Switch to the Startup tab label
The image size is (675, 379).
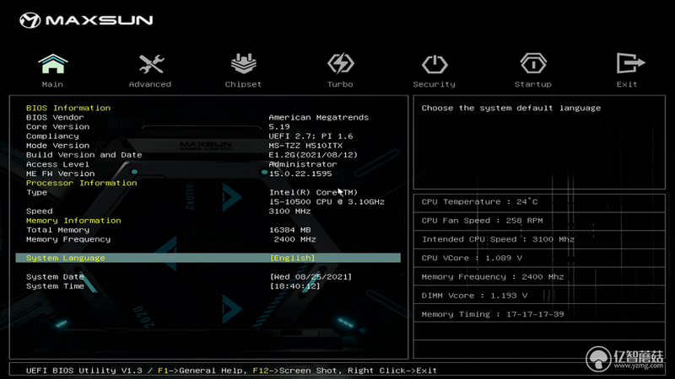[533, 84]
